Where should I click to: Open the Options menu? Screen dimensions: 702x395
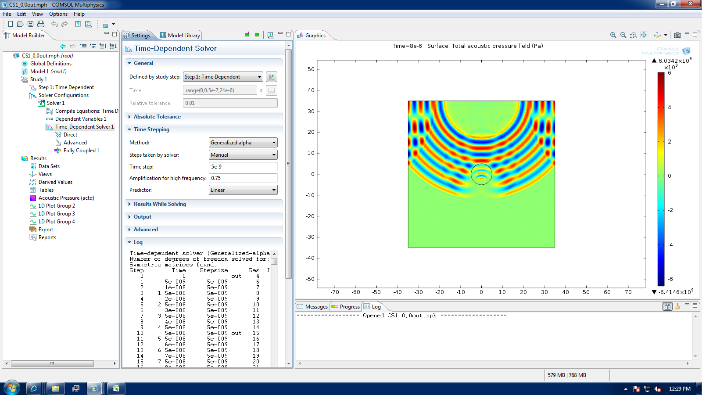(58, 14)
